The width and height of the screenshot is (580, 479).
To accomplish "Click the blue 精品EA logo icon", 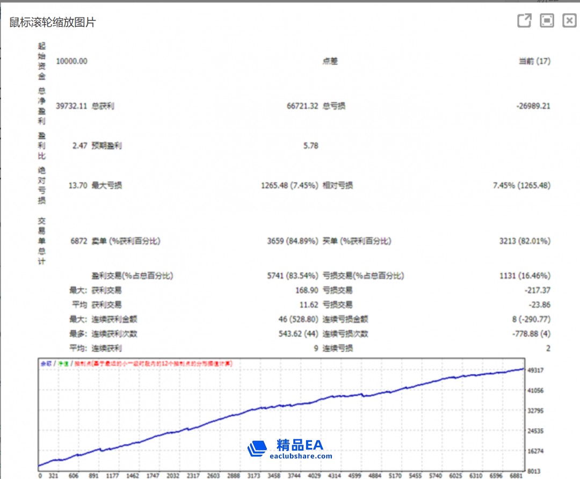I will [257, 449].
